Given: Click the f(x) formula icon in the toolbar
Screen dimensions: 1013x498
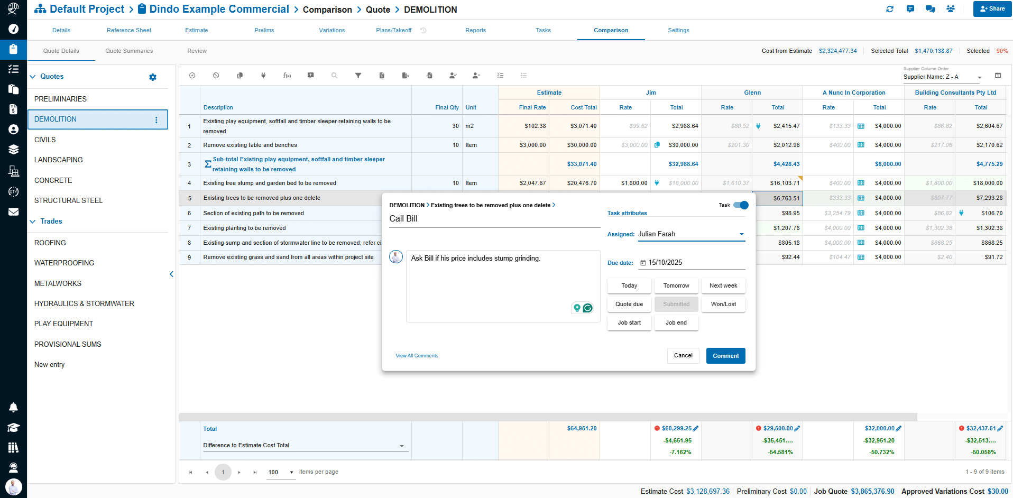Looking at the screenshot, I should [x=287, y=76].
